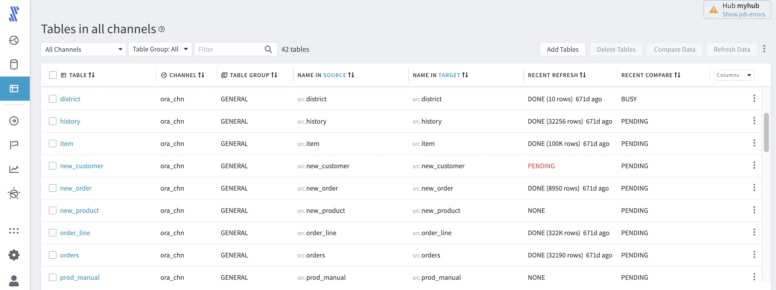Open row options menu for district table

[x=754, y=99]
